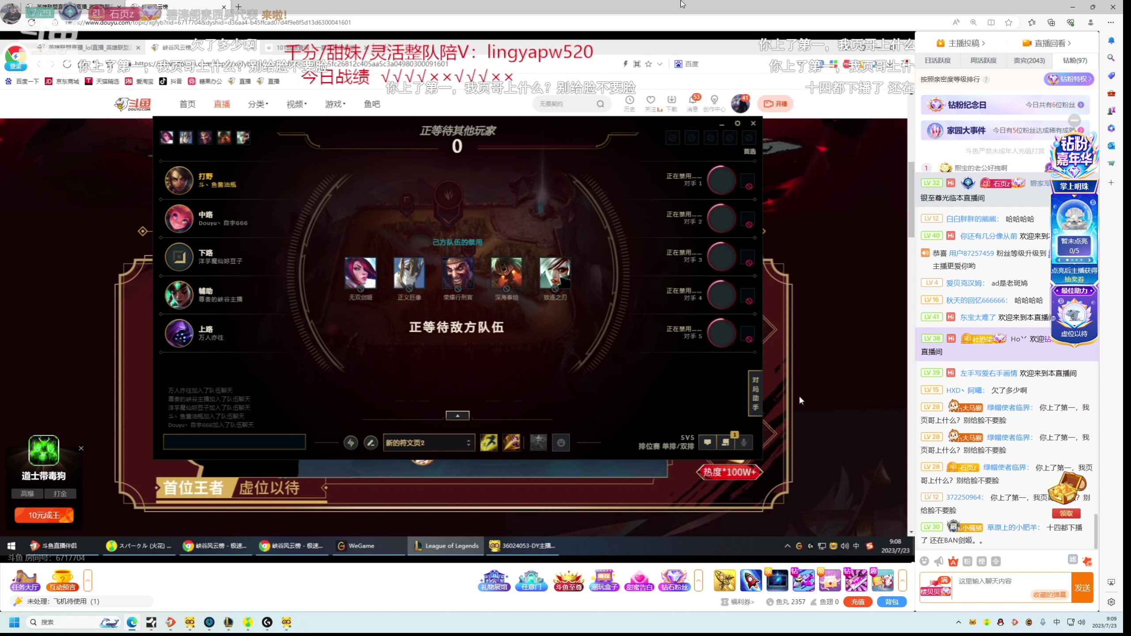Open the ward skin selector icon

click(538, 443)
